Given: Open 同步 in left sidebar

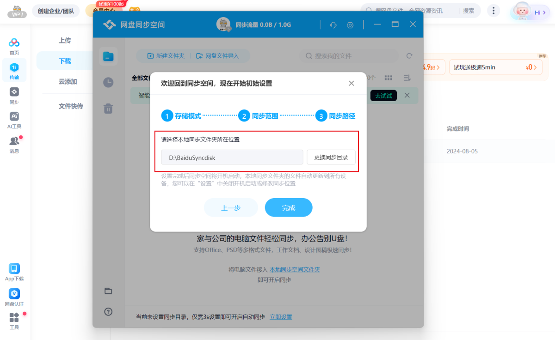Looking at the screenshot, I should click(x=14, y=95).
